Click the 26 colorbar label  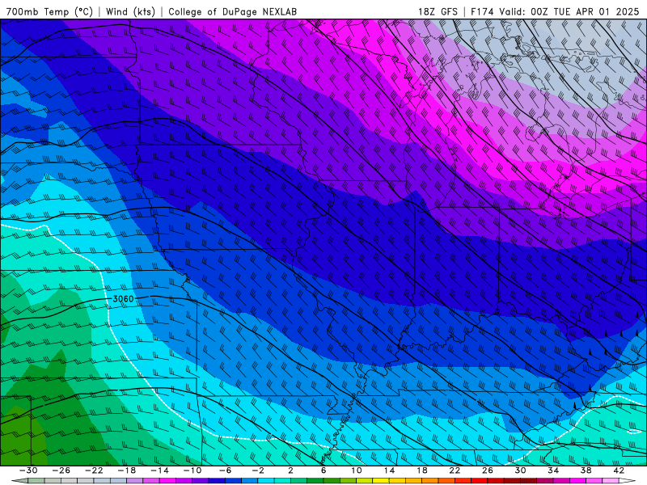[488, 470]
